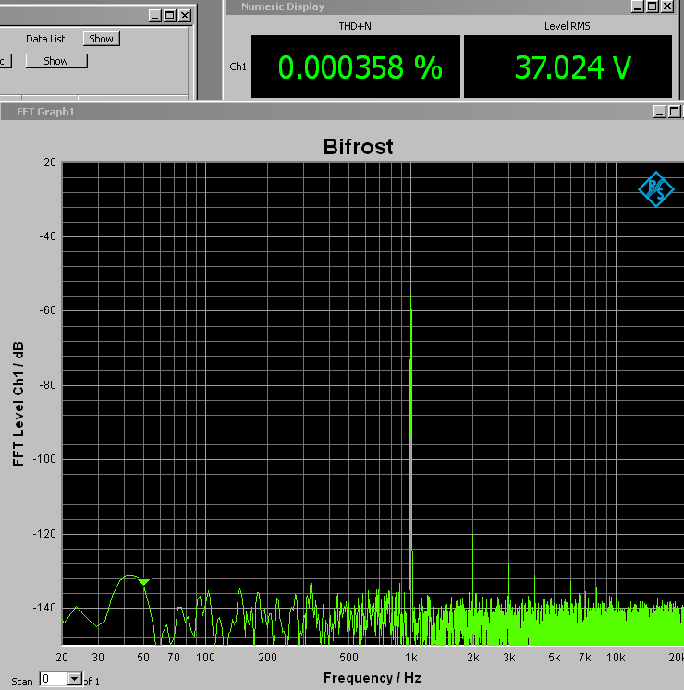The height and width of the screenshot is (690, 684).
Task: Maximize the FFT Graph1 window
Action: pyautogui.click(x=675, y=112)
